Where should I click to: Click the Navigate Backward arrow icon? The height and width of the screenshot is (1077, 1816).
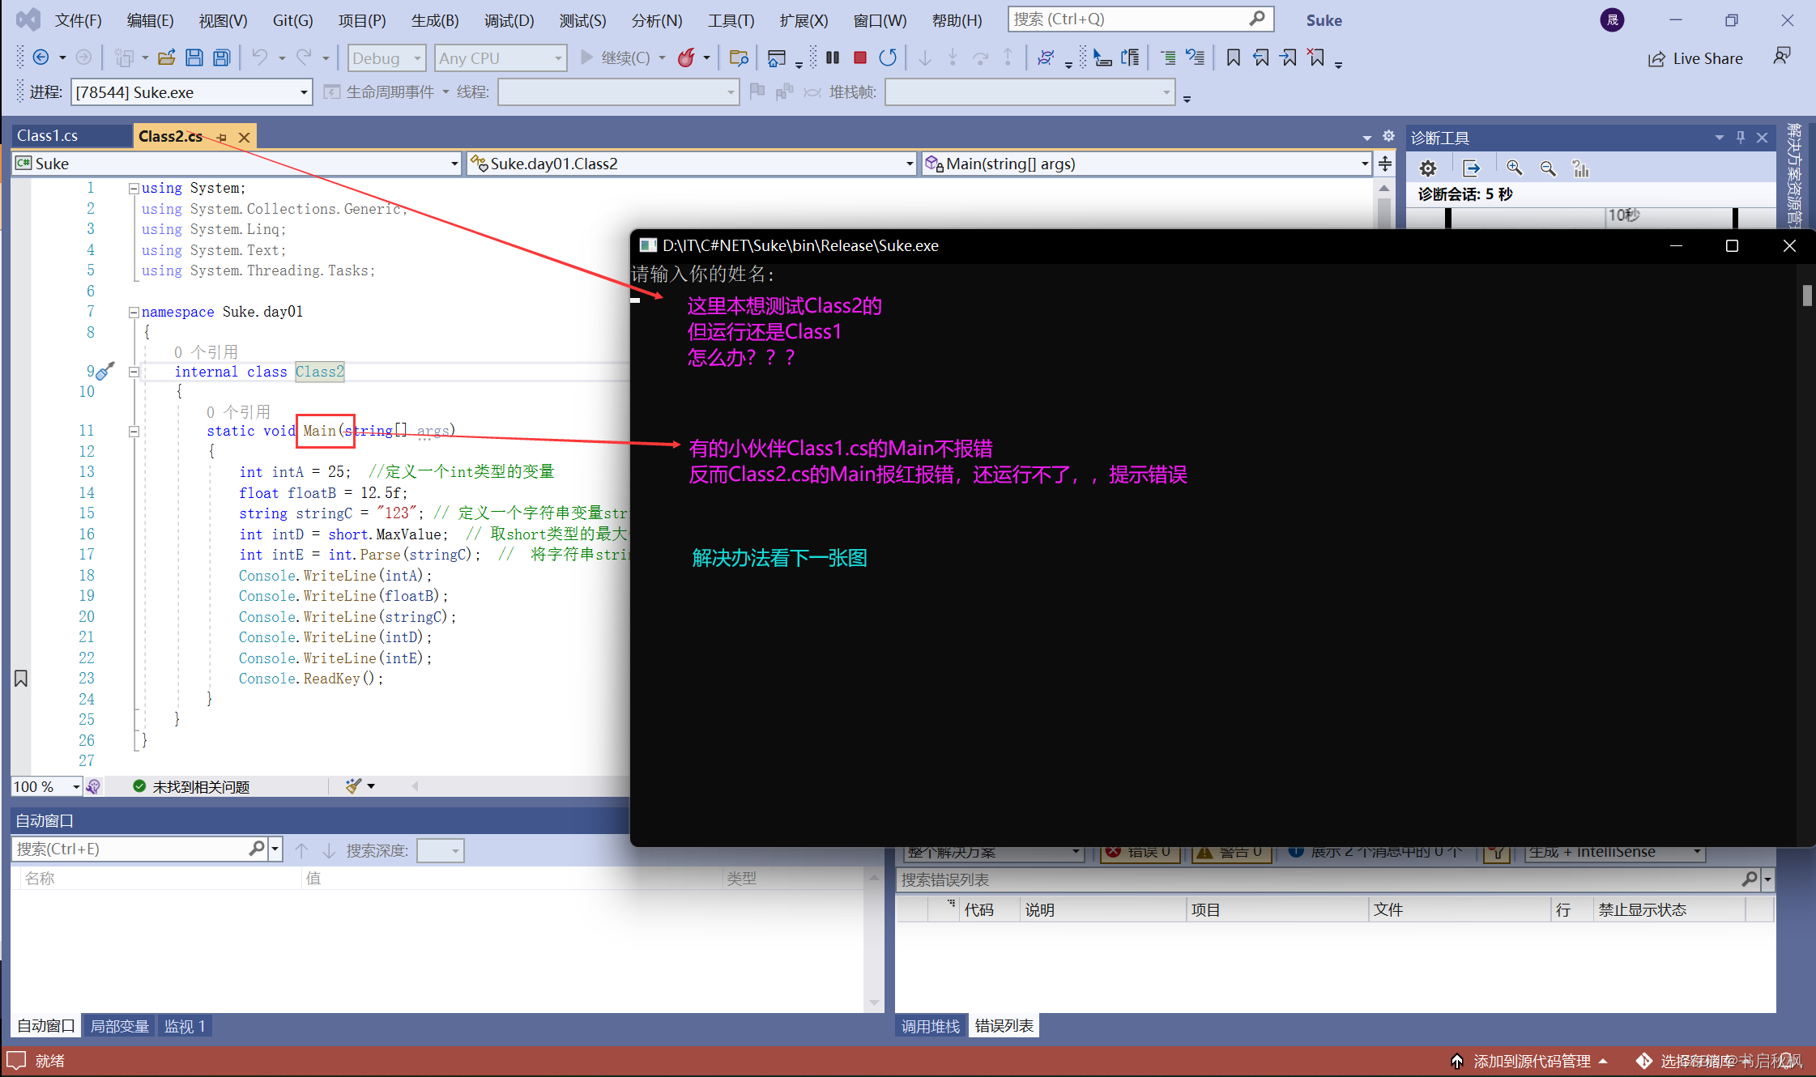[x=40, y=57]
